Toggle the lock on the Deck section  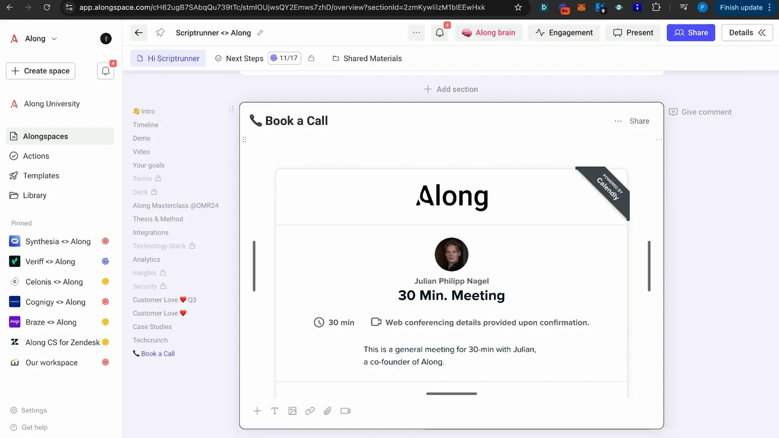pyautogui.click(x=154, y=192)
